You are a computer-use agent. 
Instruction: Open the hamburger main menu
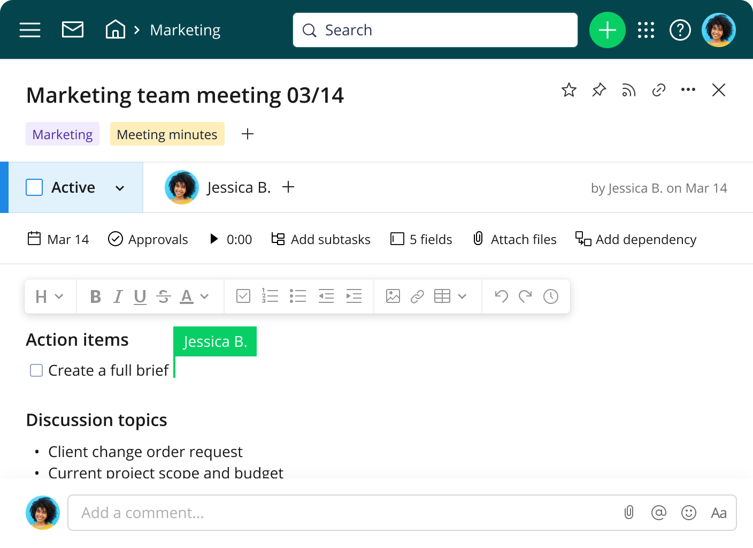click(30, 30)
